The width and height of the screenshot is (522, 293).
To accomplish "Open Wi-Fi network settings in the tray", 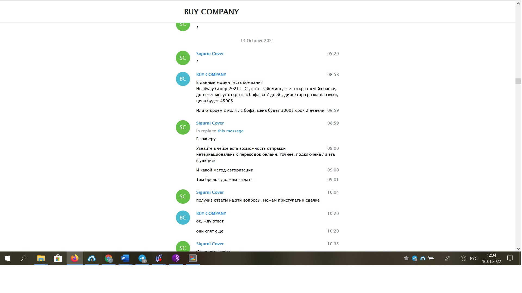I will [448, 258].
